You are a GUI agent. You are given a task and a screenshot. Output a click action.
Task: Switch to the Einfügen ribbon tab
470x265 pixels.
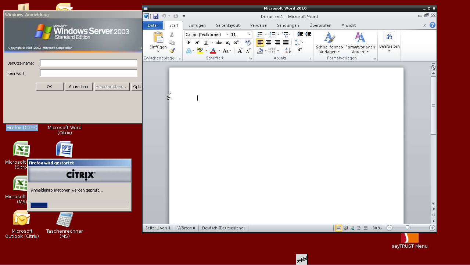[x=197, y=25]
